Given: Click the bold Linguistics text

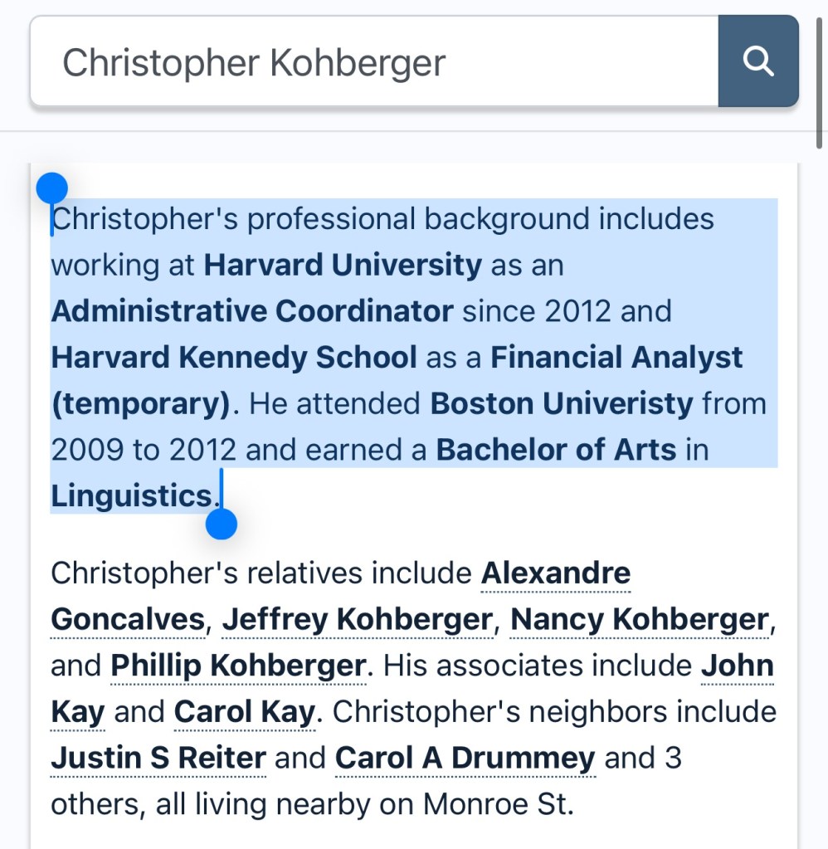Looking at the screenshot, I should pos(131,496).
